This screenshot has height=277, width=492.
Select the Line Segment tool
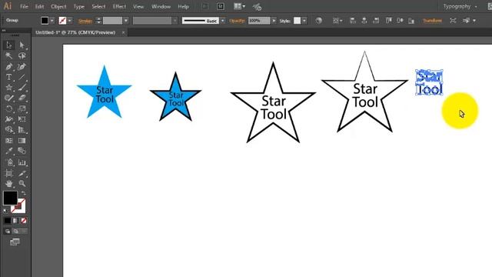[x=22, y=77]
